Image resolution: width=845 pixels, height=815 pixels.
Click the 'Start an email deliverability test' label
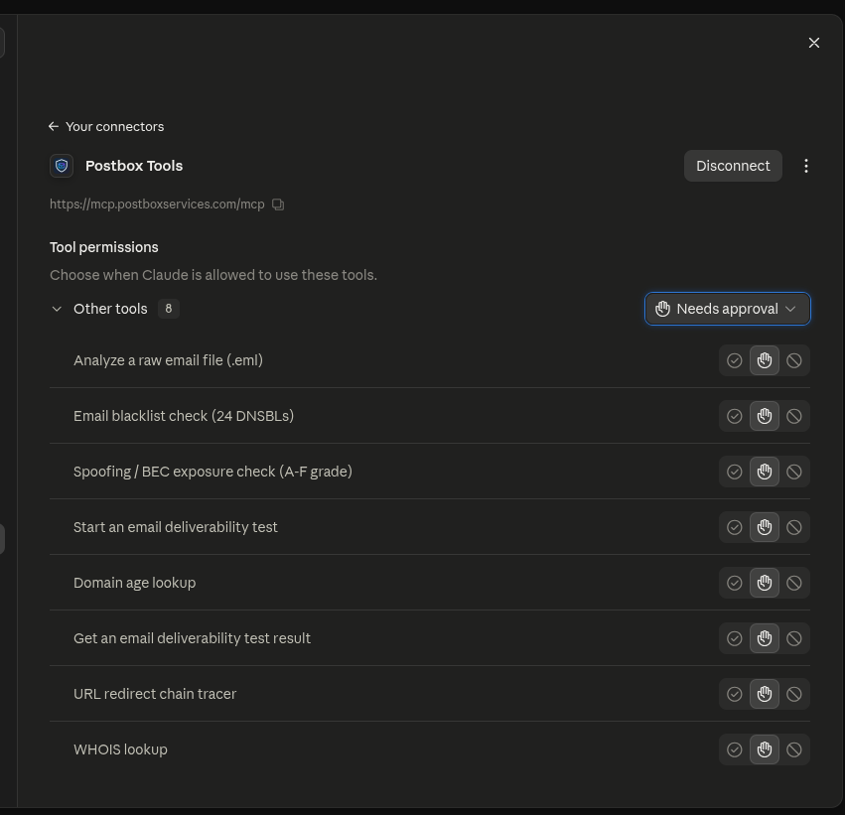point(176,527)
